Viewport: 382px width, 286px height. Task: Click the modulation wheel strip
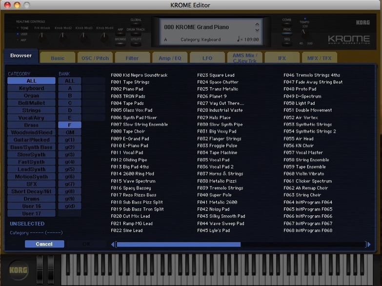click(x=51, y=270)
